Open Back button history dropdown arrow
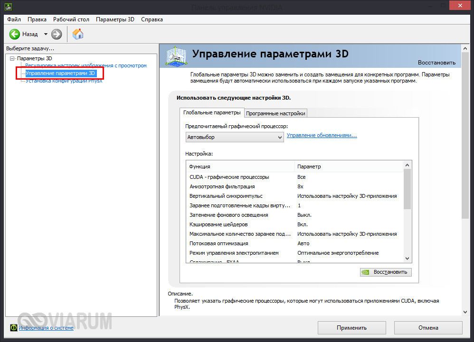Image resolution: width=474 pixels, height=342 pixels. [46, 34]
